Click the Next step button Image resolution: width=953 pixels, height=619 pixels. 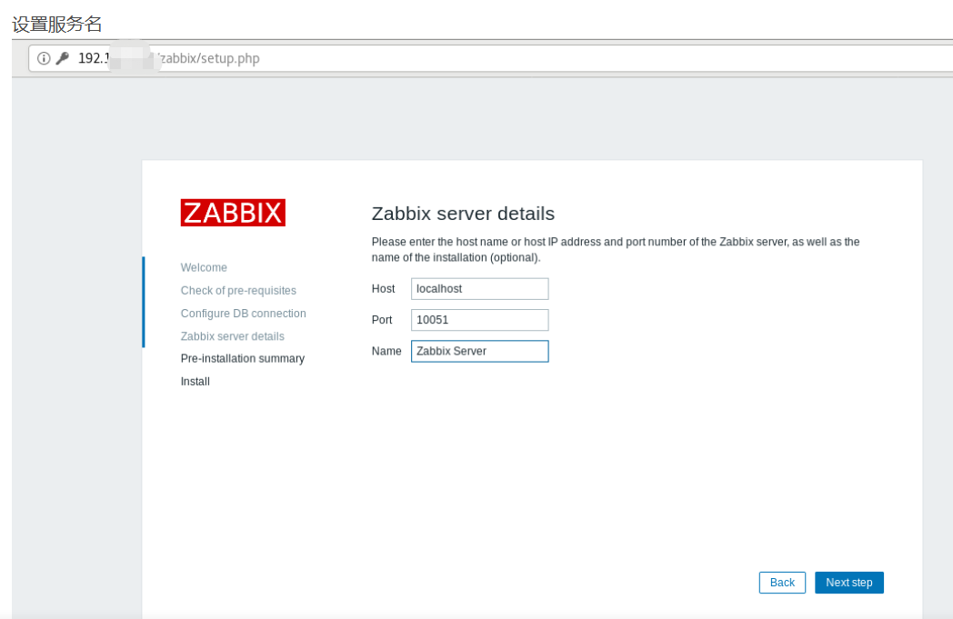point(849,583)
